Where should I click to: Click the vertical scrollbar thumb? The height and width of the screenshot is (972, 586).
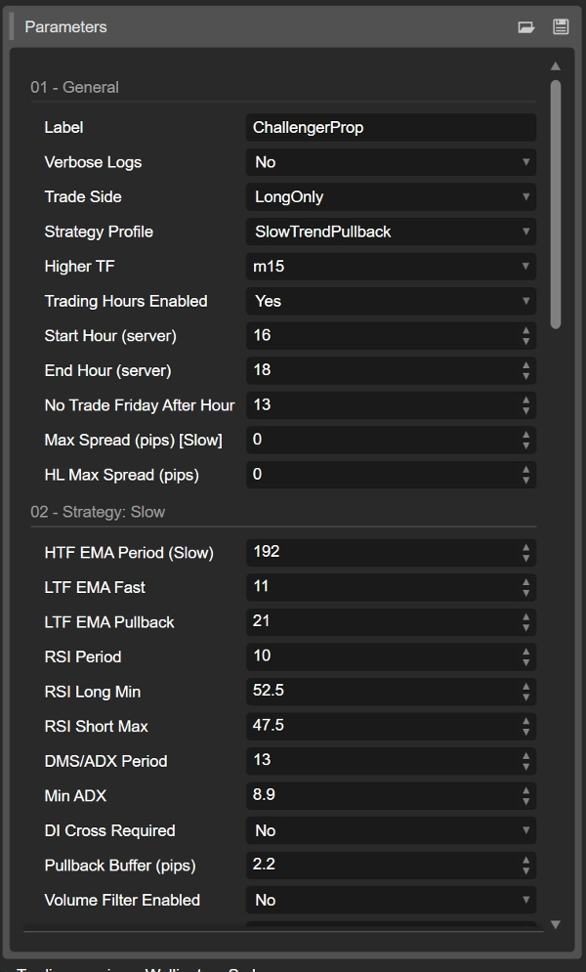(556, 205)
